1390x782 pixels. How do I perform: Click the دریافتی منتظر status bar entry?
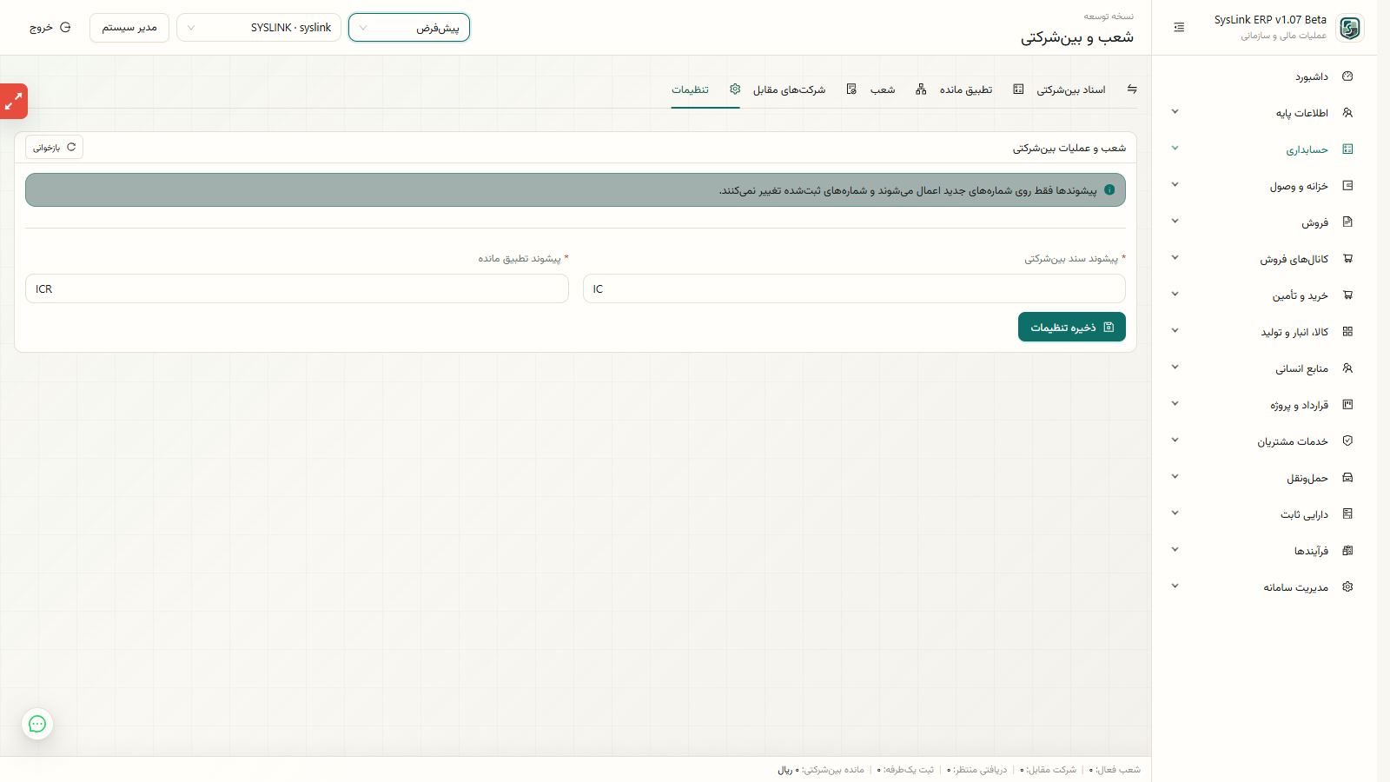[976, 770]
